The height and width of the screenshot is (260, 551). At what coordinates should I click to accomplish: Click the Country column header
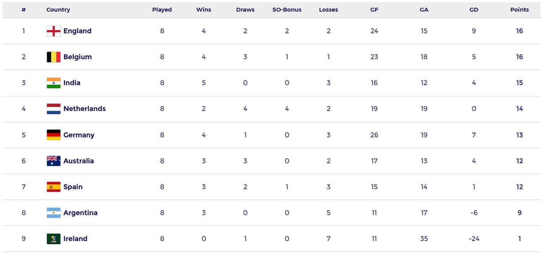[x=58, y=10]
